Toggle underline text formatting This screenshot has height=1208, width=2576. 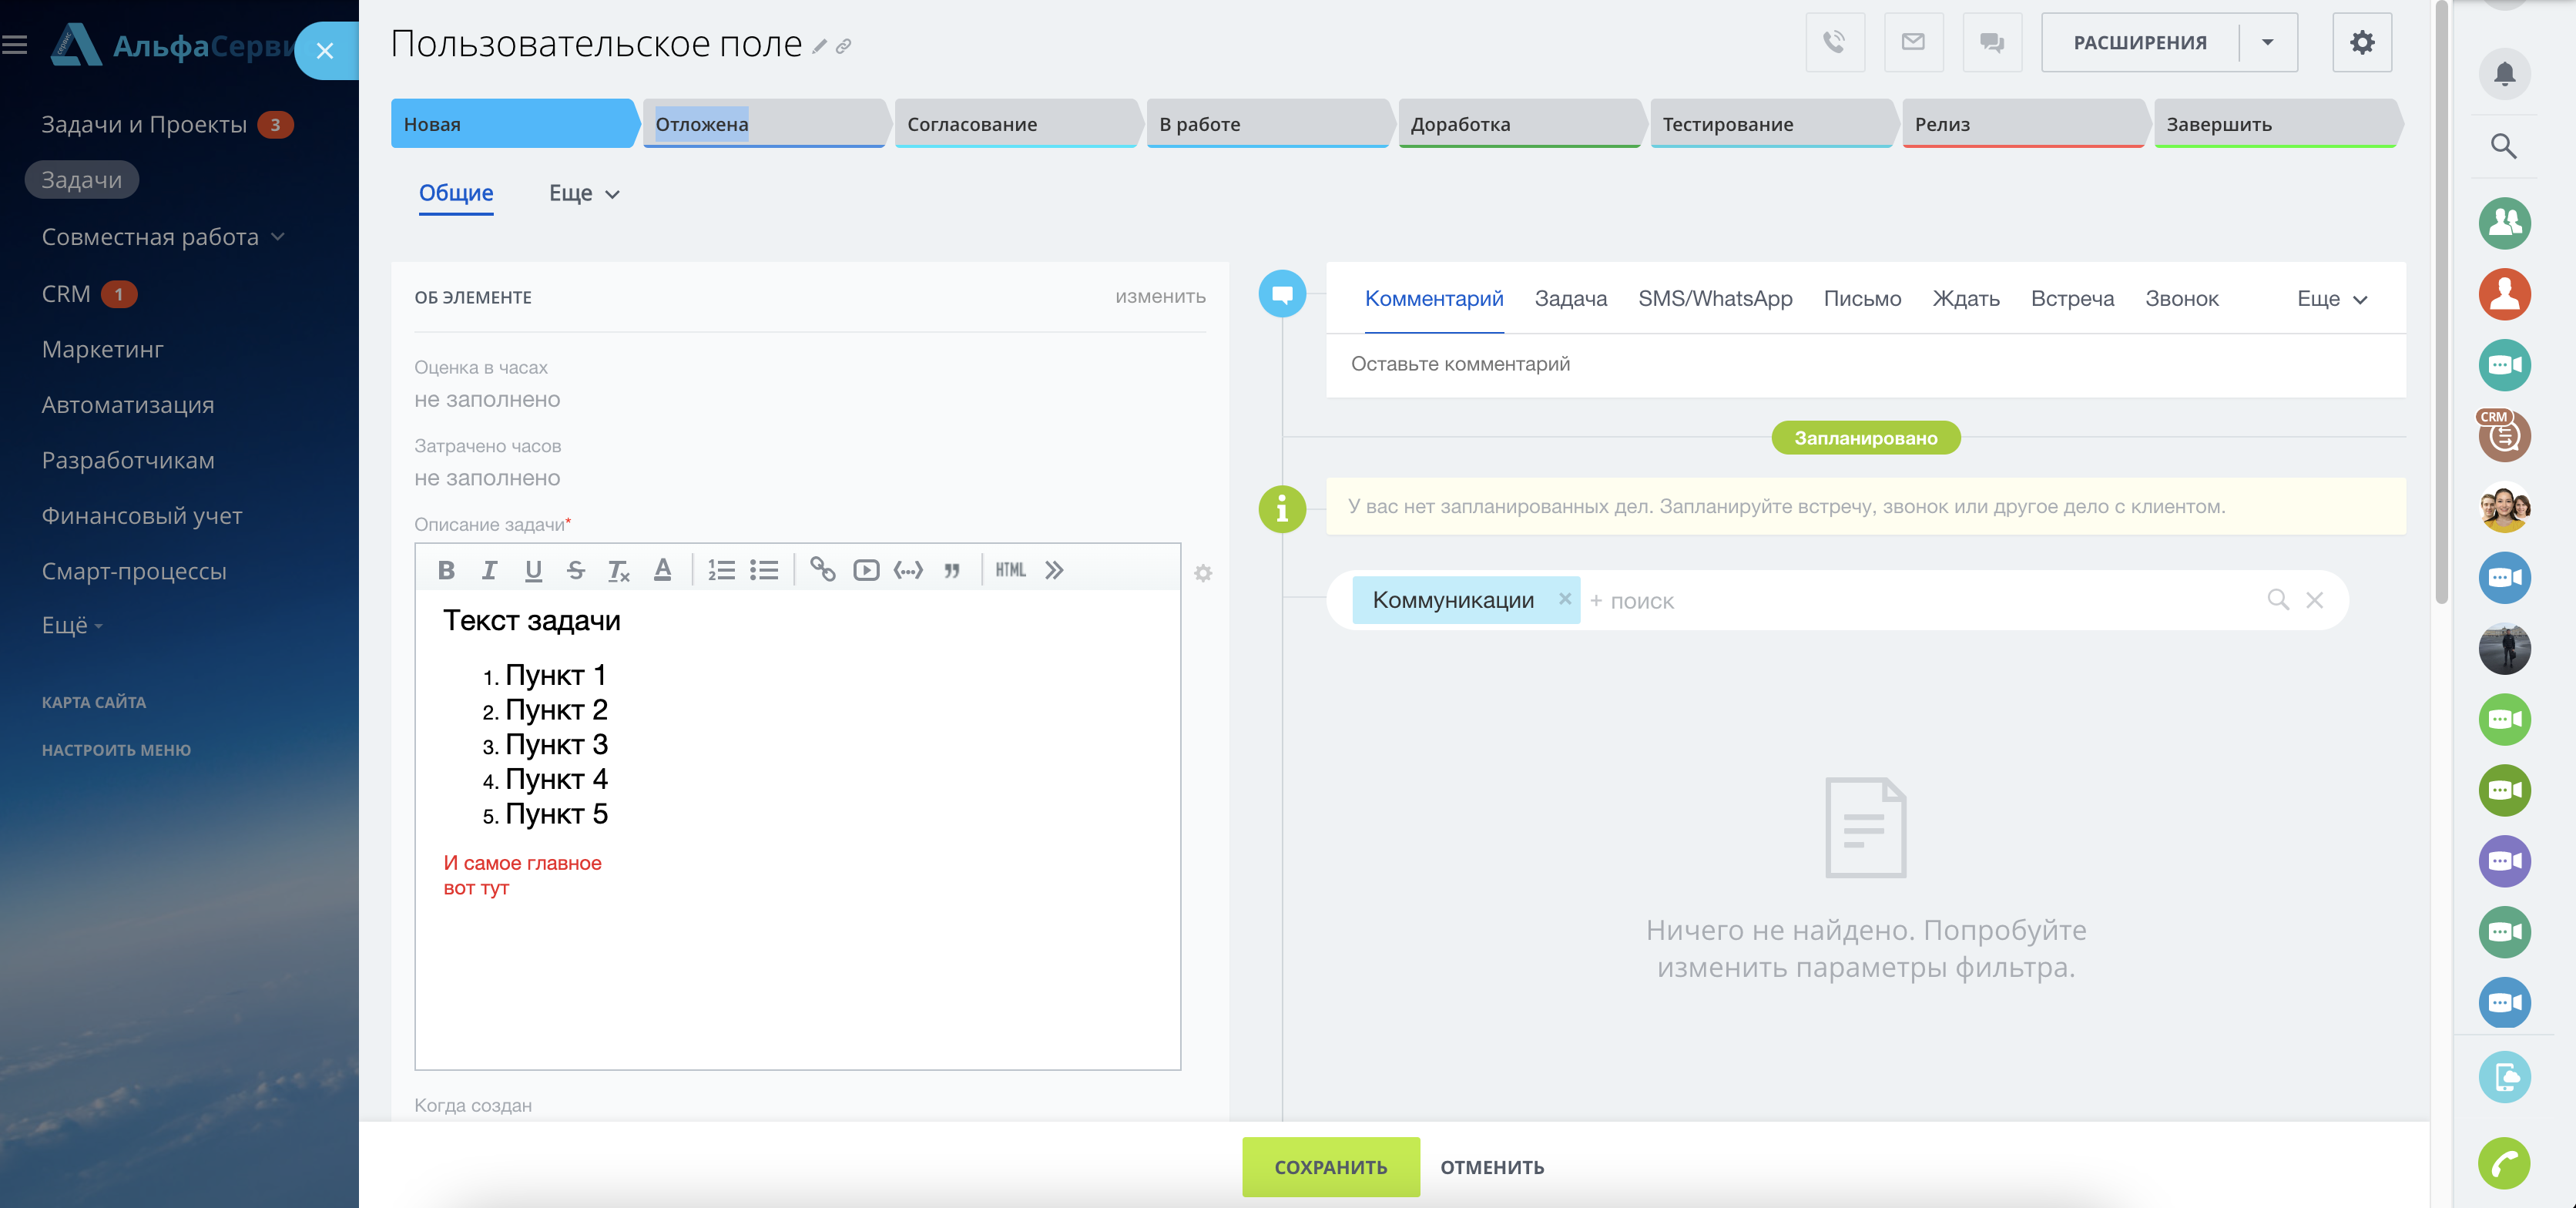click(x=533, y=570)
